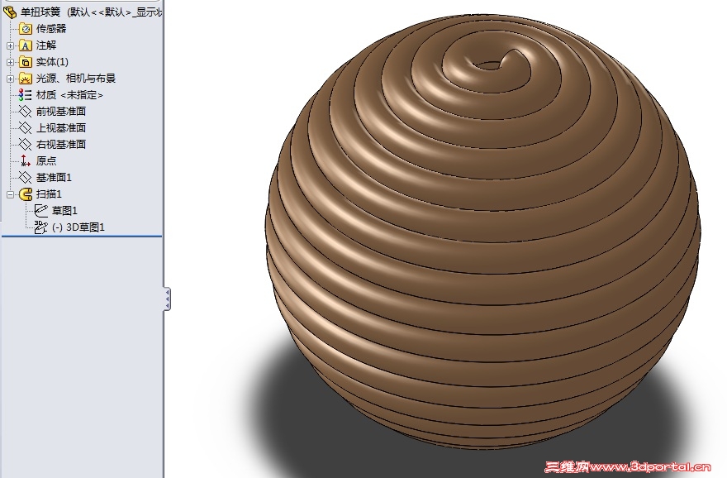Expand the 注解 annotations node

click(10, 46)
